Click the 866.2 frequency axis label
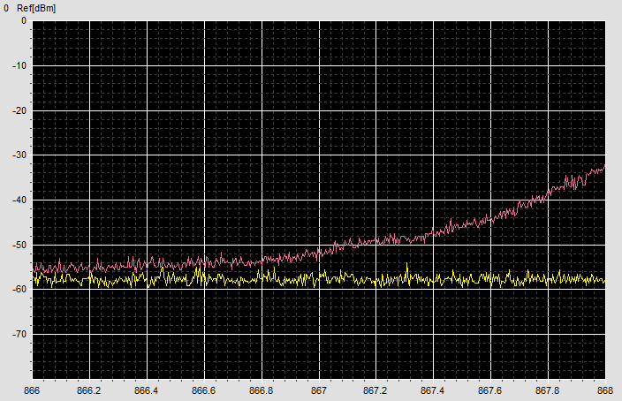The image size is (622, 401). (89, 390)
